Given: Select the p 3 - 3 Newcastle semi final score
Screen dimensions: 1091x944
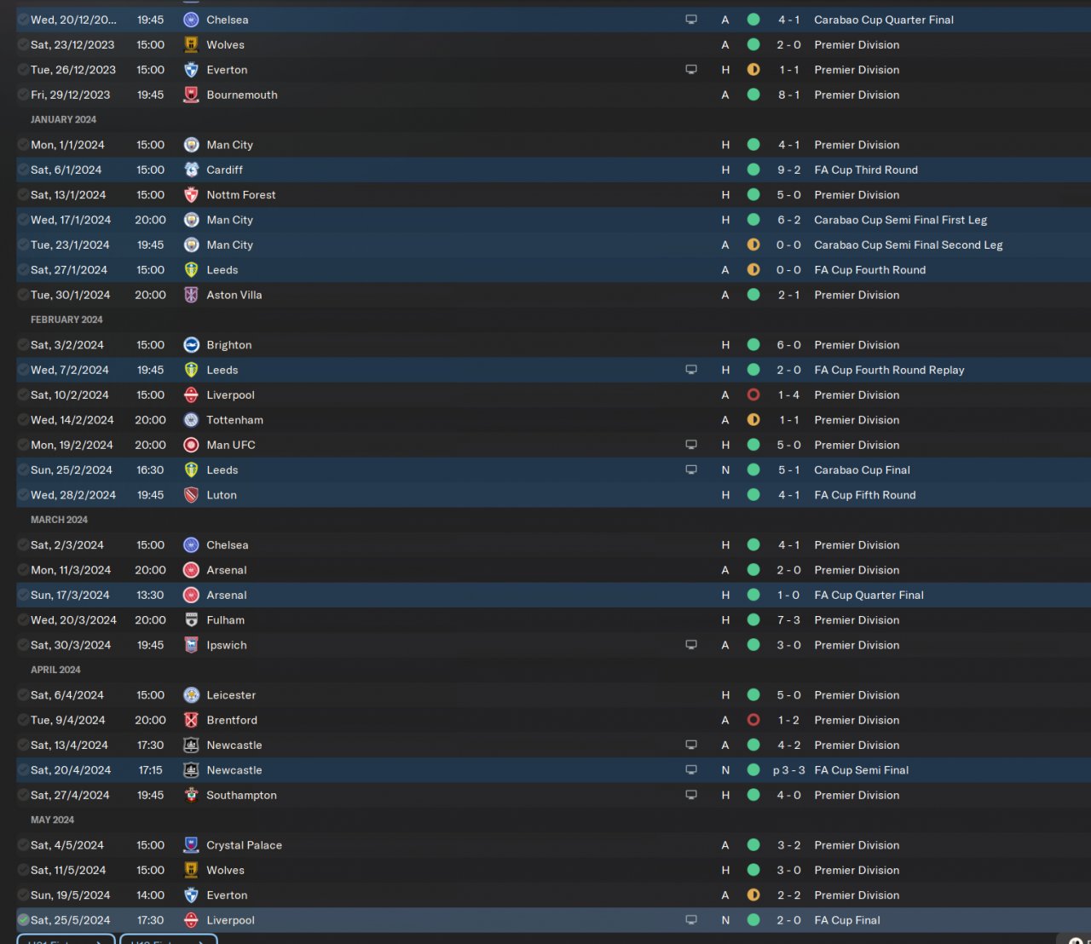Looking at the screenshot, I should [x=788, y=770].
